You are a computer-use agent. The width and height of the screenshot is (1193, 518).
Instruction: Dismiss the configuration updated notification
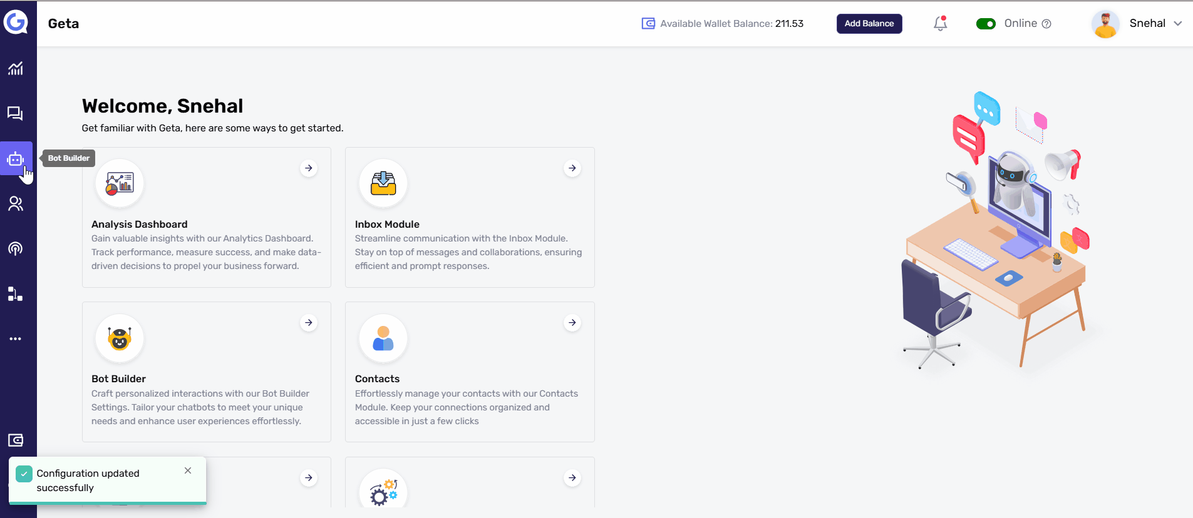click(188, 470)
